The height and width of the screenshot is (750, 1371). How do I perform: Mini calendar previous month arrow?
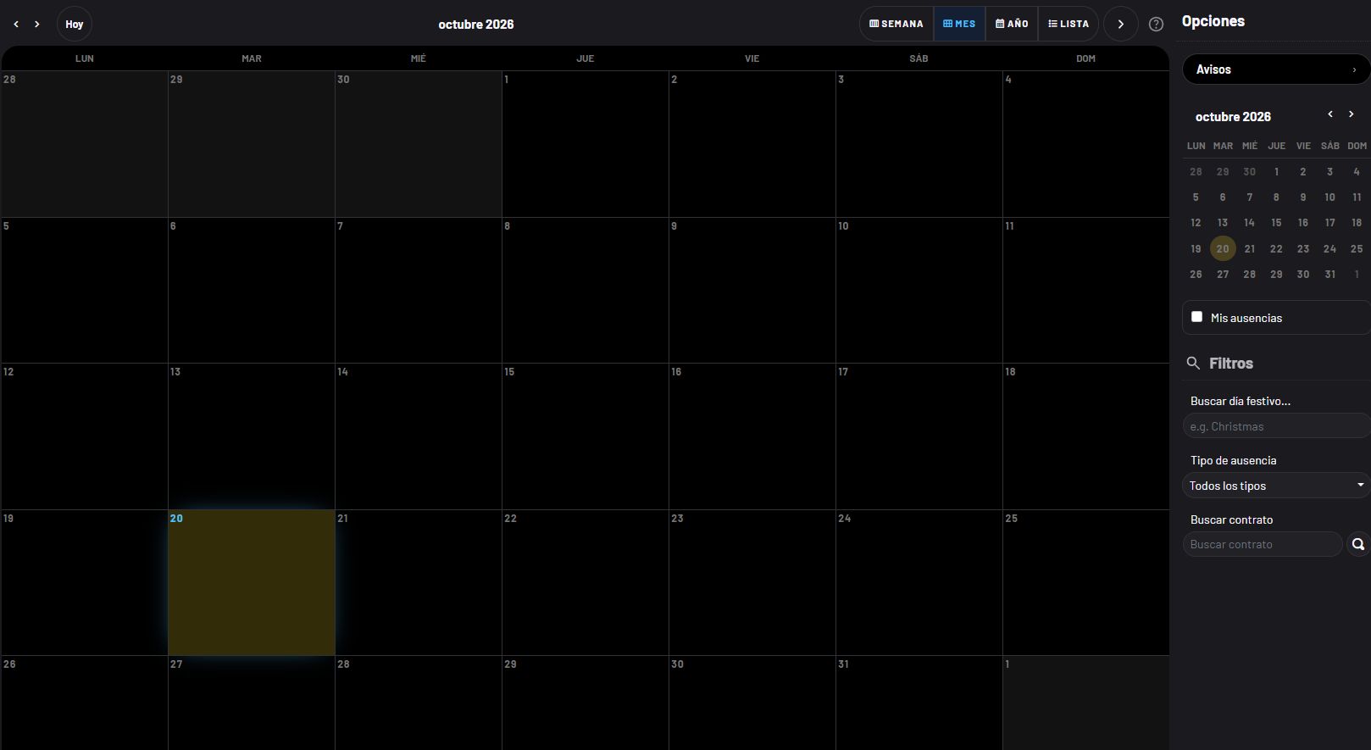(x=1330, y=114)
